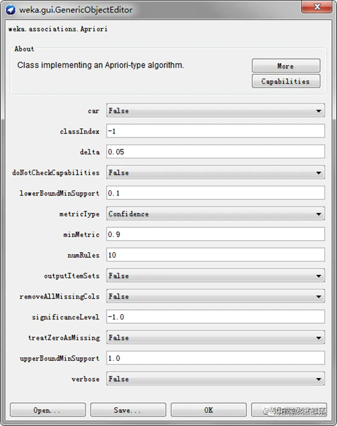Close the GenericObjectEditor window

click(317, 7)
